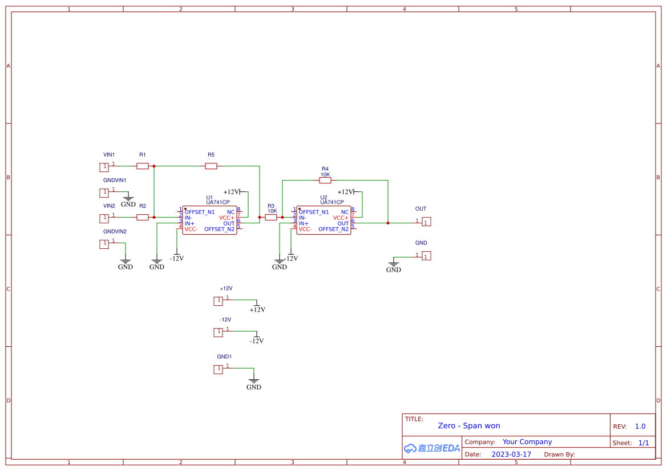Viewport: 667px width, 471px height.
Task: Click the title text Zero - Span won
Action: 469,425
